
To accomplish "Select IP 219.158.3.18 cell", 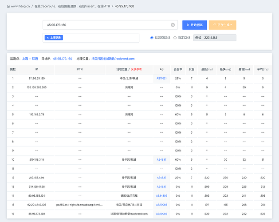I will pos(37,160).
